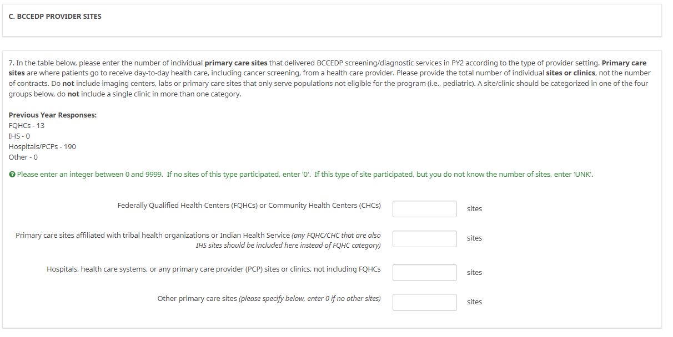Click the tribal health organizations label text
Screen dimensions: 673x337
pos(198,236)
